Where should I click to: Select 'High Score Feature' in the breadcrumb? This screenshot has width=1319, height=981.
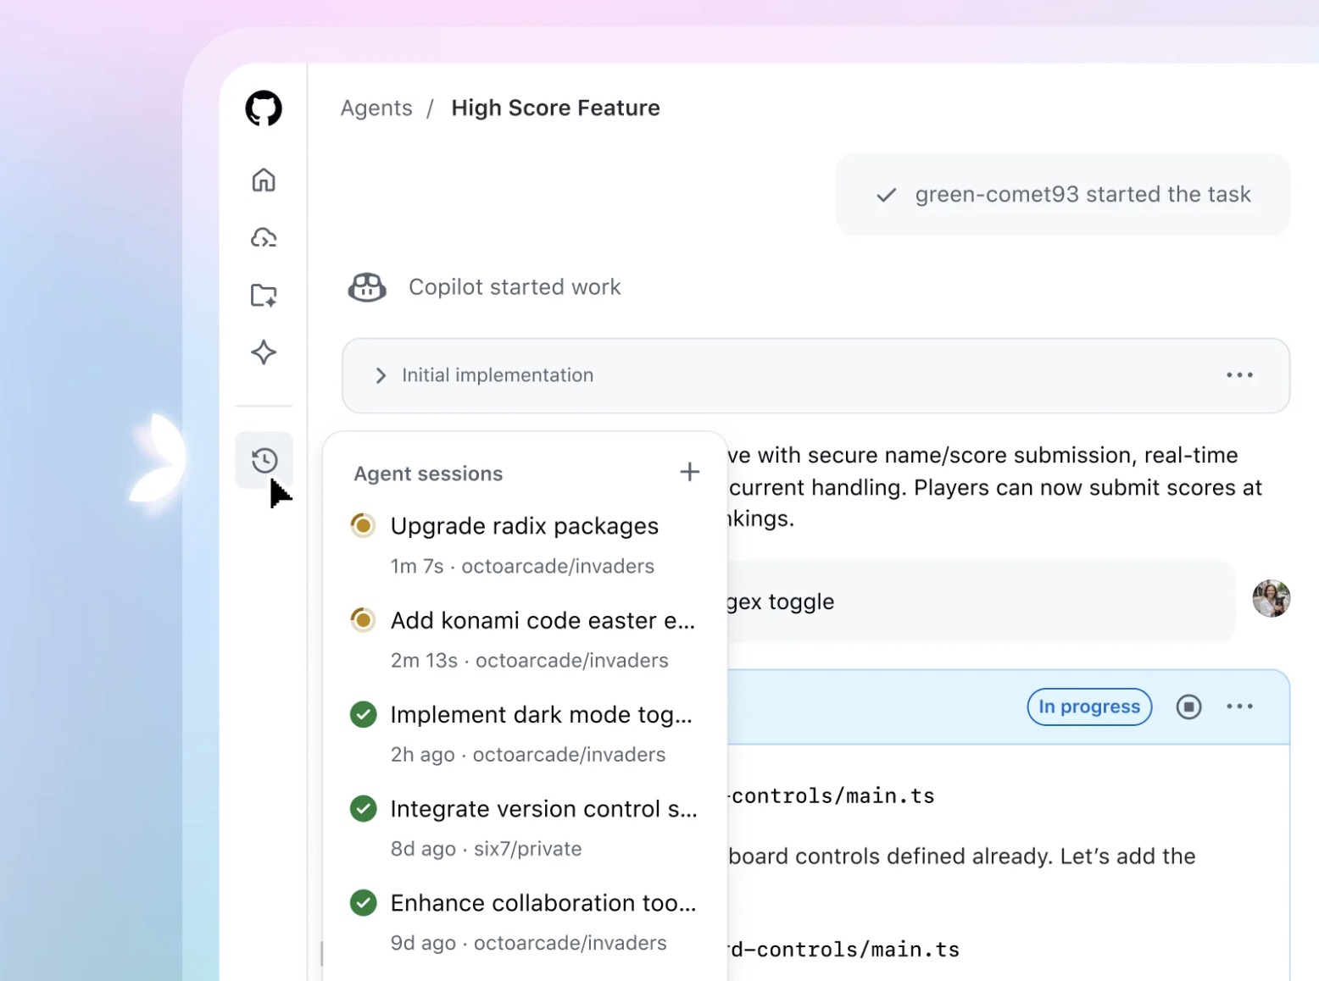555,108
